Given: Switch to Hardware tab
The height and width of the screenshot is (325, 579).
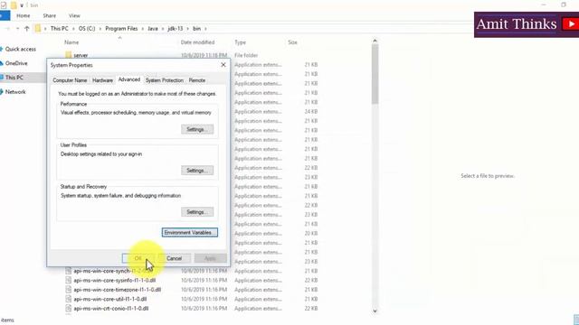Looking at the screenshot, I should click(102, 80).
